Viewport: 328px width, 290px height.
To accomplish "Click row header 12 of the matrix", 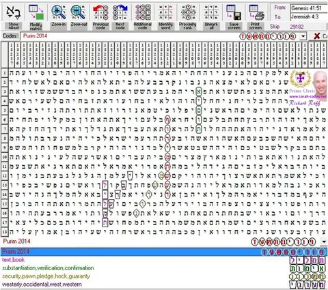I will 5,176.
